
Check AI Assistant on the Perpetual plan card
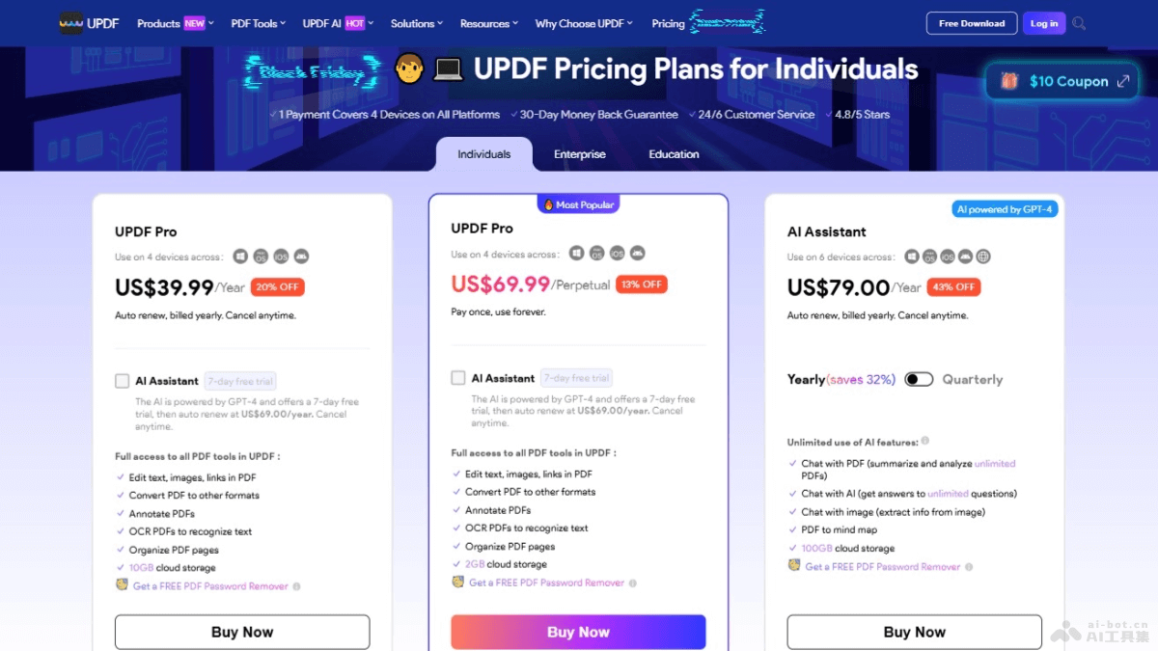tap(458, 377)
